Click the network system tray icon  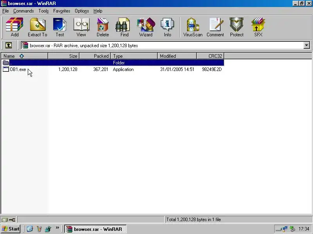[285, 229]
